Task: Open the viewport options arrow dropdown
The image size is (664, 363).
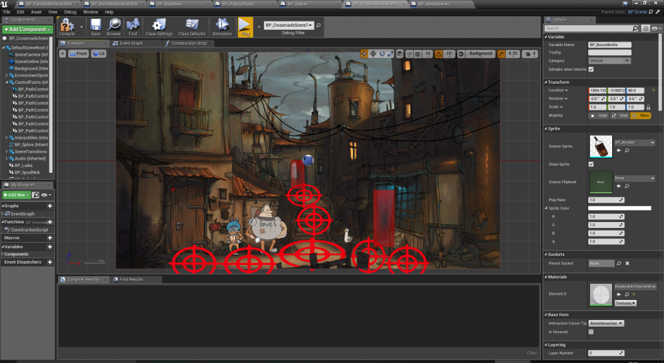Action: 63,54
